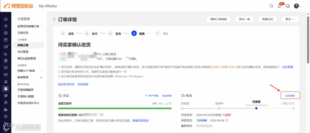Viewport: 310px width, 133px height.
Task: Open the user avatar account dropdown
Action: [x=298, y=6]
